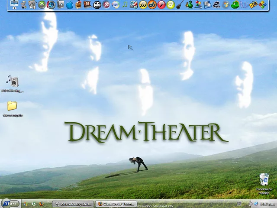Launch the black guitar icon

coord(180,5)
